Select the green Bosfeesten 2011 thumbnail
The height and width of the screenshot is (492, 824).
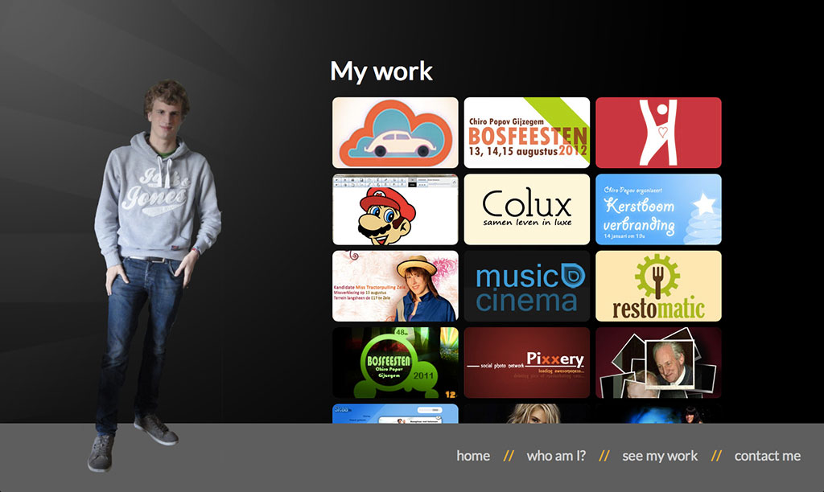395,363
